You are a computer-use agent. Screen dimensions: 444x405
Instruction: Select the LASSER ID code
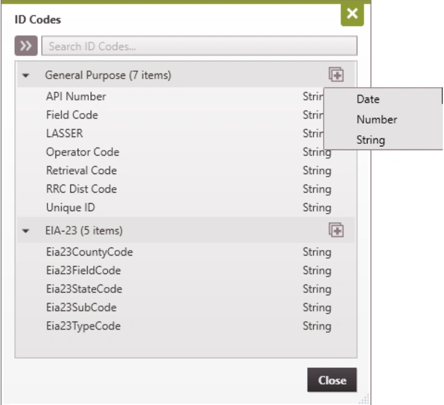[64, 133]
